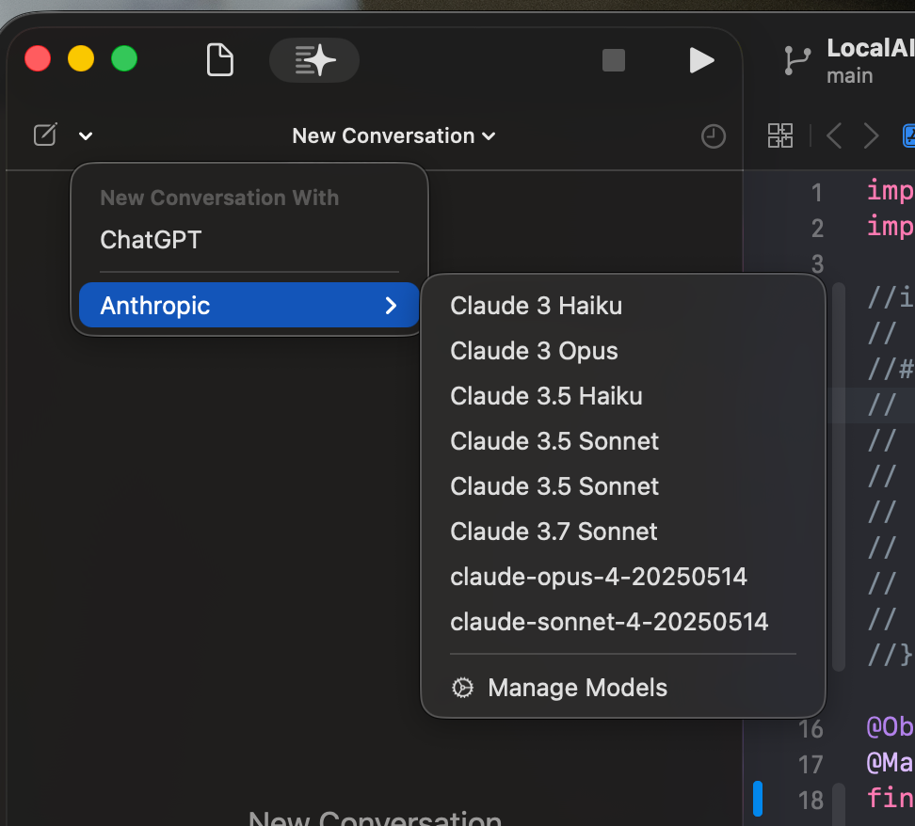Switch to the navigator via the document icon
This screenshot has height=826, width=915.
[x=220, y=59]
